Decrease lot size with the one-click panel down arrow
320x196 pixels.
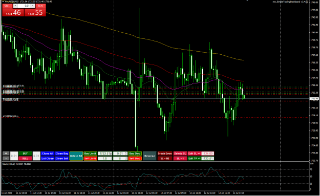coord(15,6)
